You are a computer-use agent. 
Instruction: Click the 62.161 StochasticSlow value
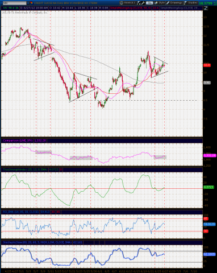click(78, 242)
